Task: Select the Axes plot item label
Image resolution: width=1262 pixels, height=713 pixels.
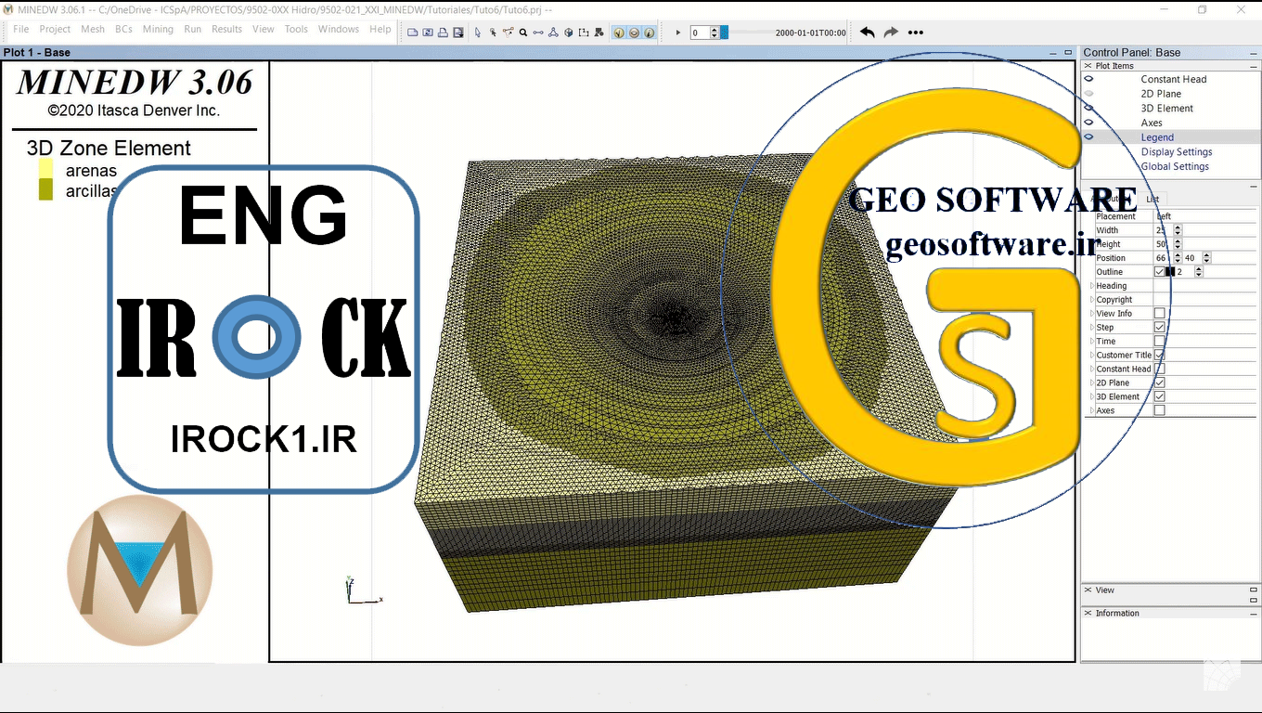Action: [1152, 123]
